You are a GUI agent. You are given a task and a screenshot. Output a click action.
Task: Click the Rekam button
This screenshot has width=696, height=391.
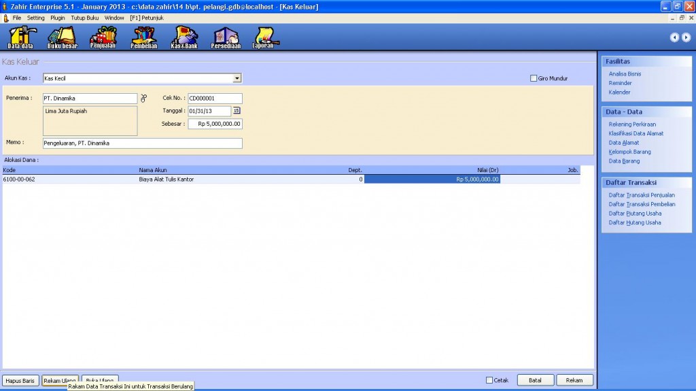(574, 380)
